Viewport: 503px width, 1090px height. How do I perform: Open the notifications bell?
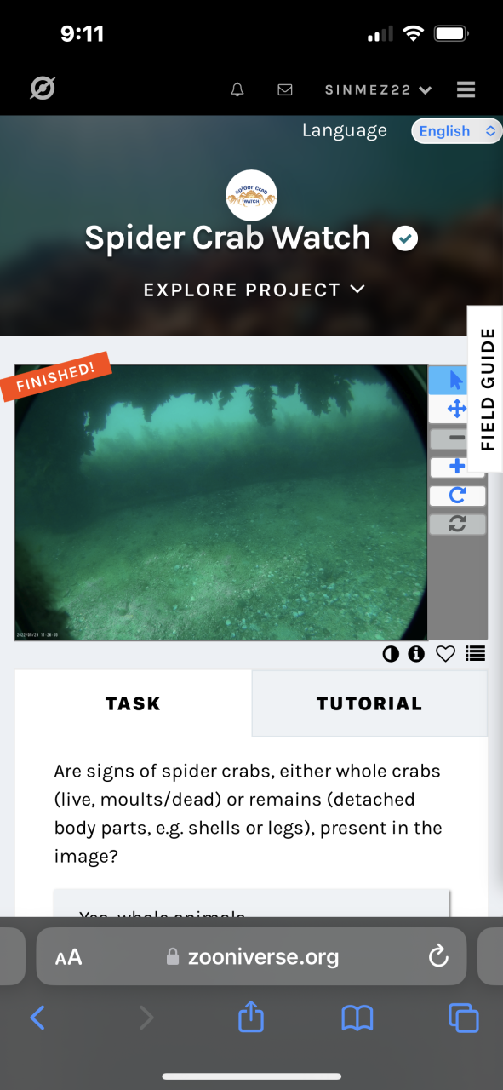coord(237,89)
